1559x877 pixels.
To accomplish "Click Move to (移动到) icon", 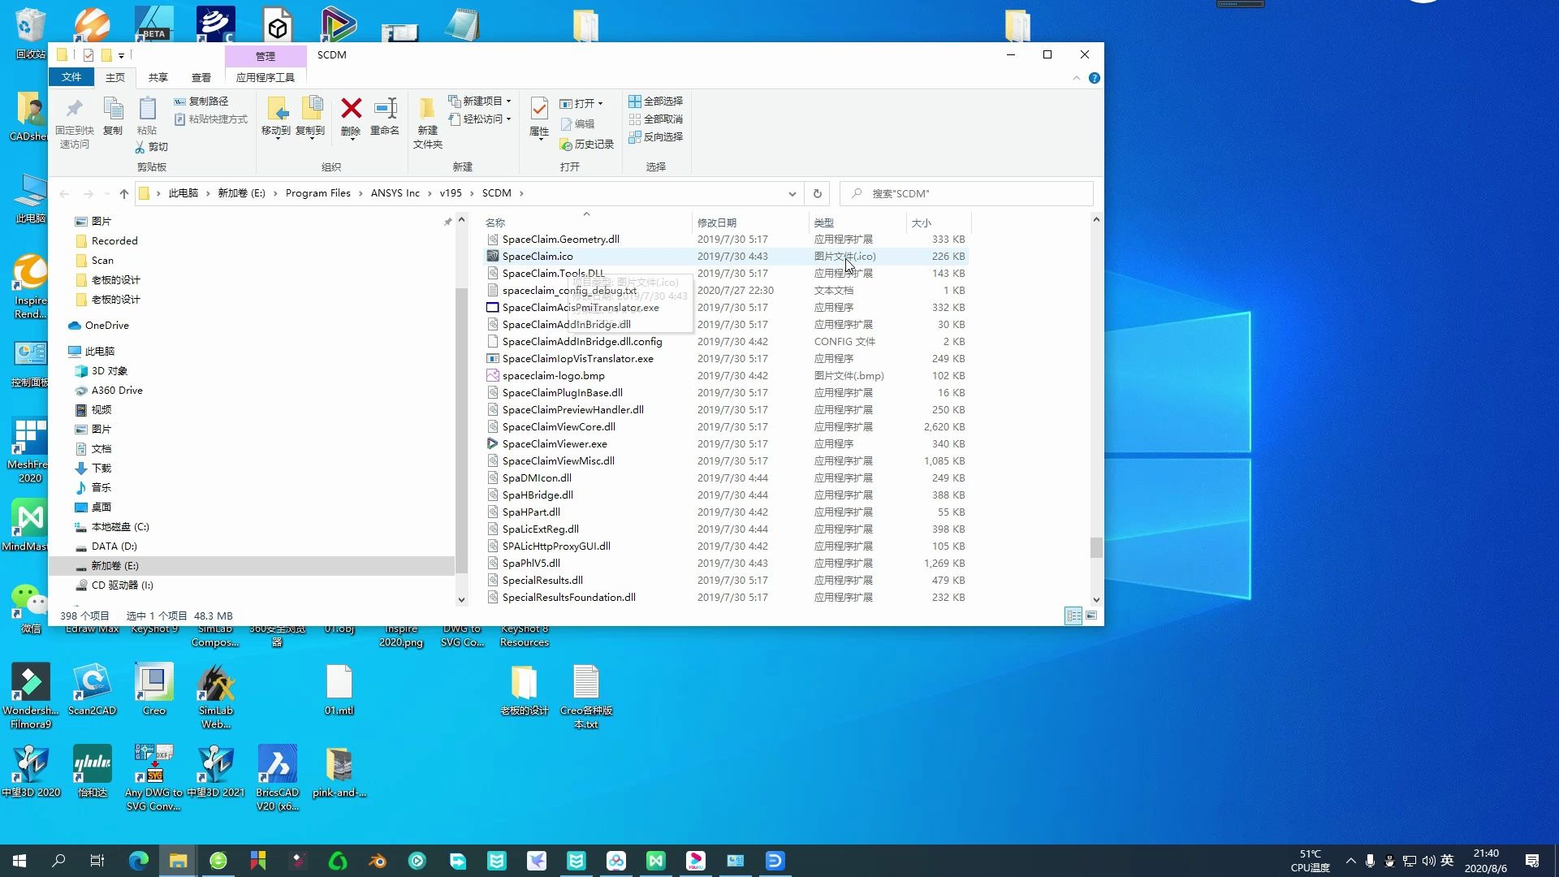I will pos(276,109).
